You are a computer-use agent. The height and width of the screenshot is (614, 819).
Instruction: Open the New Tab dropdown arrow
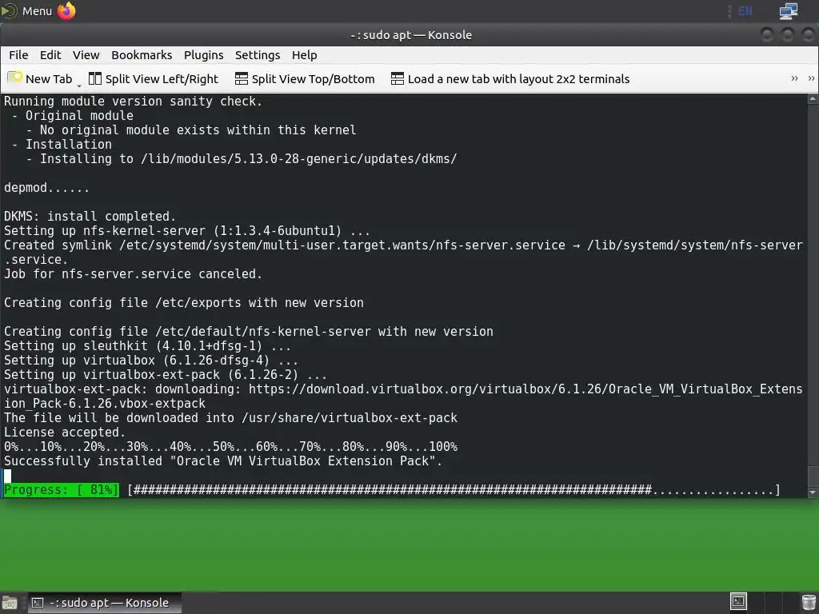tap(79, 85)
